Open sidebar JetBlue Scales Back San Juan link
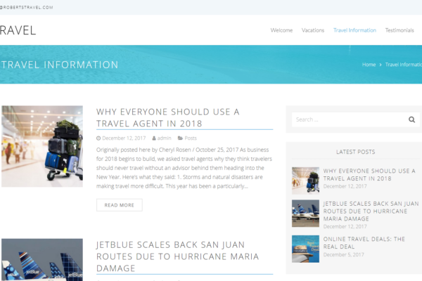Viewport: 422px width, 281px height. tap(371, 211)
